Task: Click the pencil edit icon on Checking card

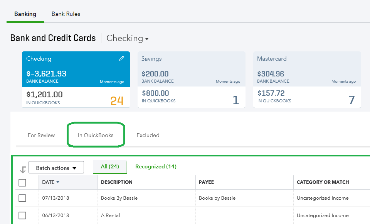Action: tap(121, 59)
